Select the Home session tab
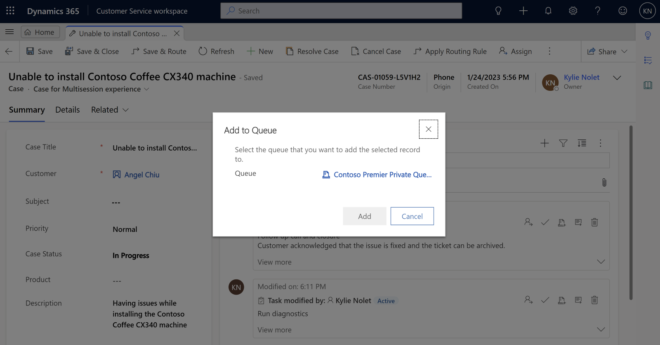660x345 pixels. point(40,32)
